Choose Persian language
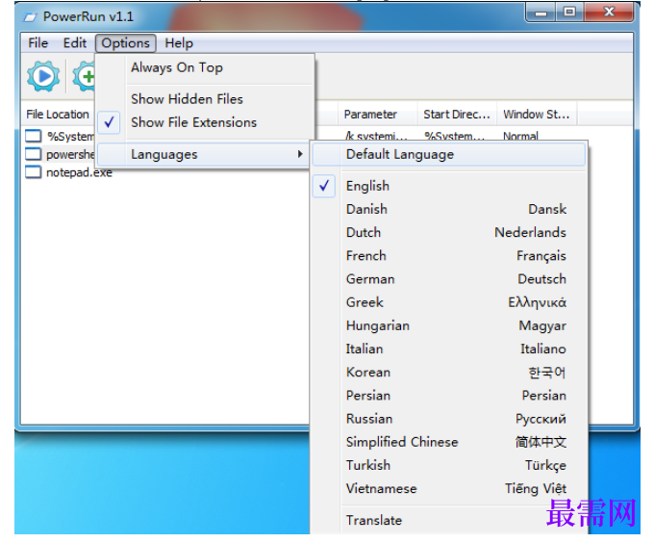 (449, 396)
